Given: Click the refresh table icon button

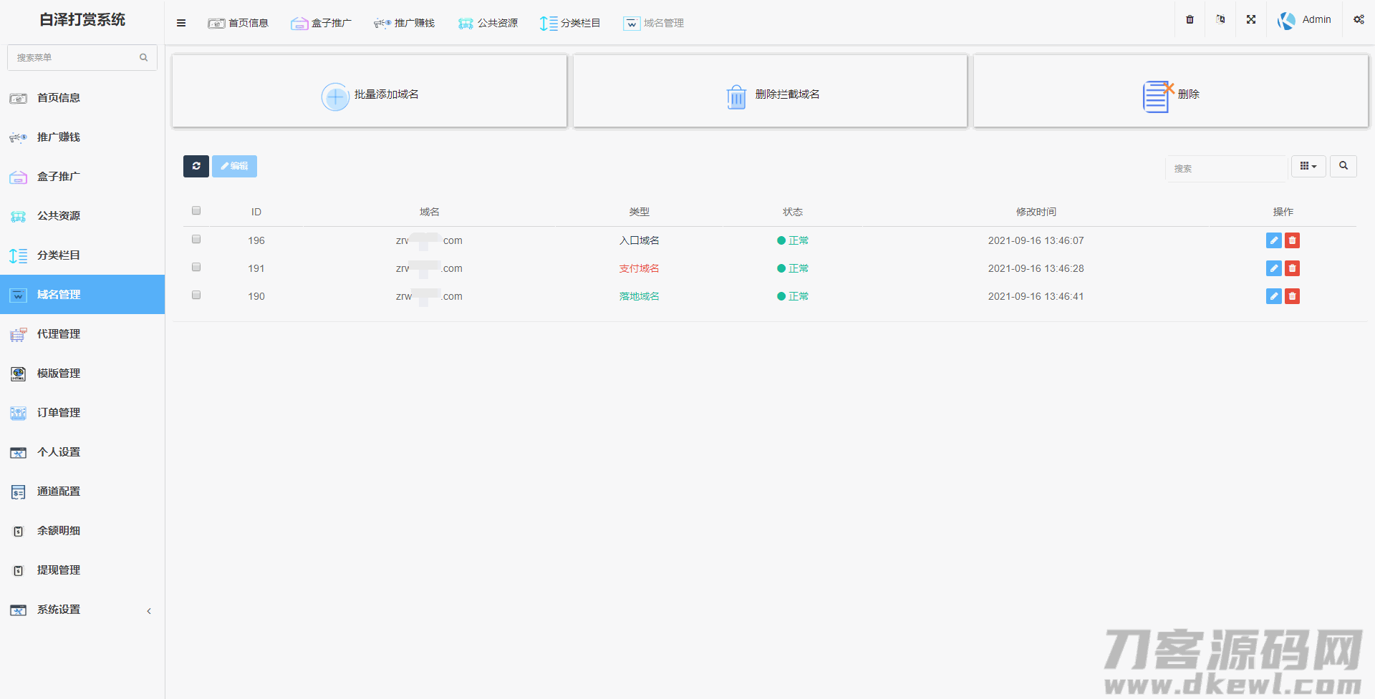Looking at the screenshot, I should [x=196, y=166].
